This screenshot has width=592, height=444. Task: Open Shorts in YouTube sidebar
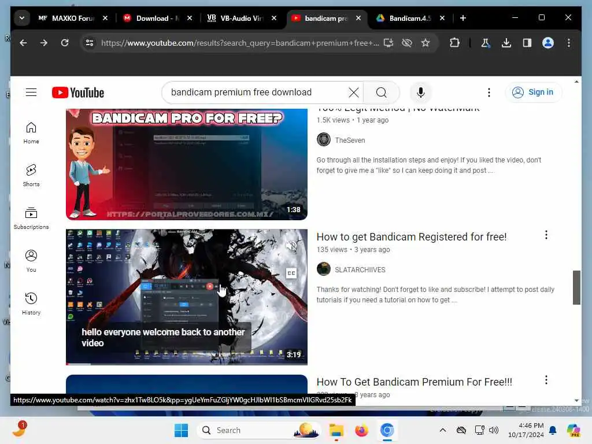31,176
